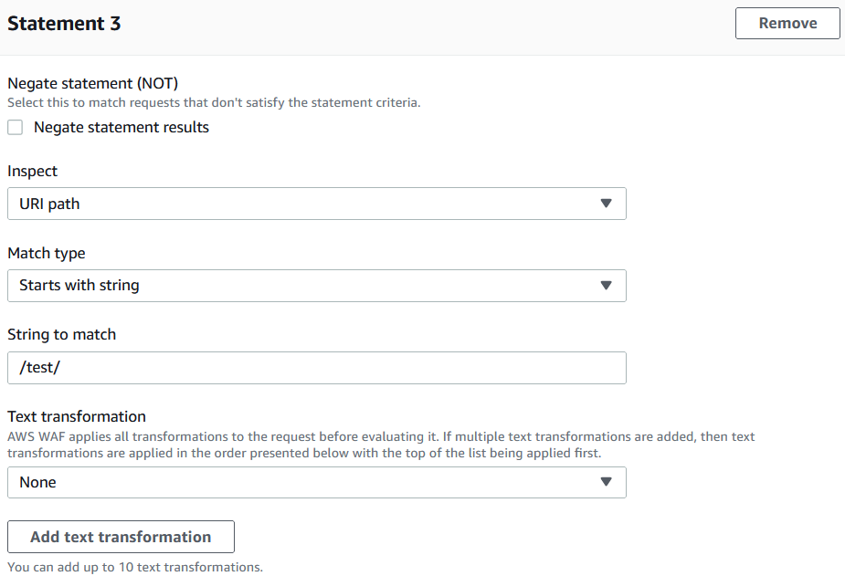Click the 'String to match' field label
The image size is (845, 576).
pos(62,334)
